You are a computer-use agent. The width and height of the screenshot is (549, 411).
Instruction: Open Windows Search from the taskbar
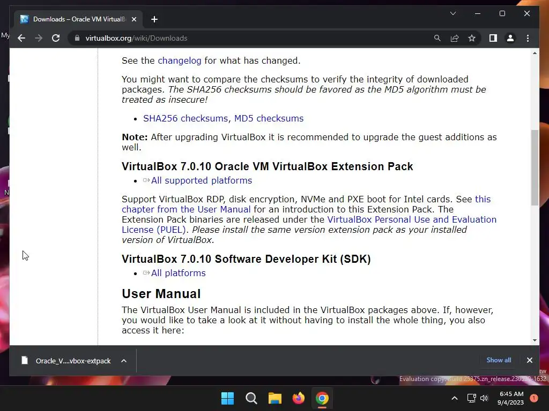(251, 398)
